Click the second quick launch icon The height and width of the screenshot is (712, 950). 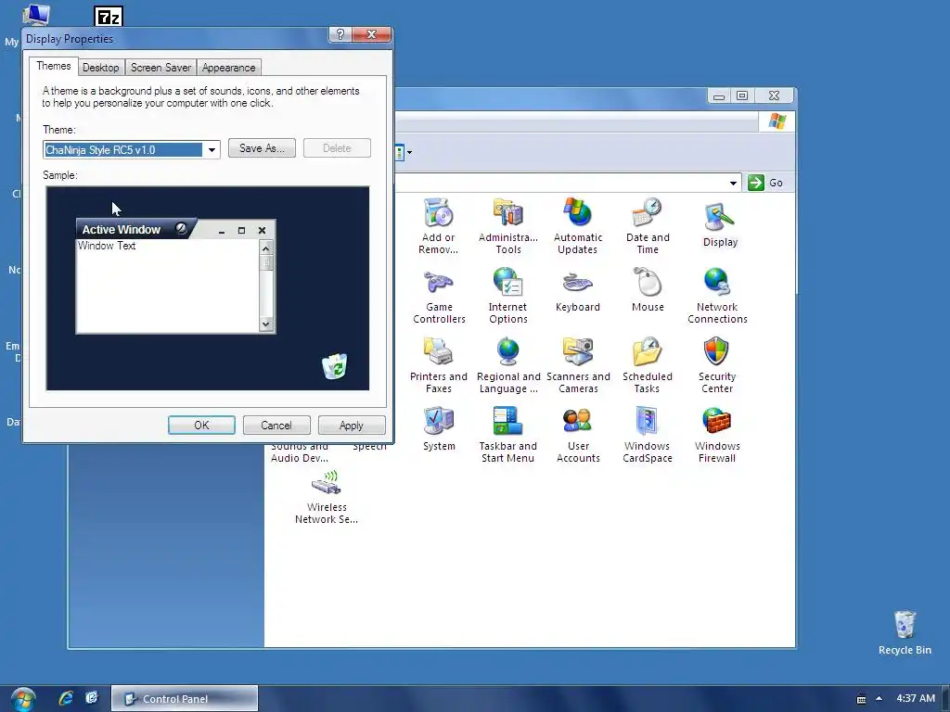92,698
